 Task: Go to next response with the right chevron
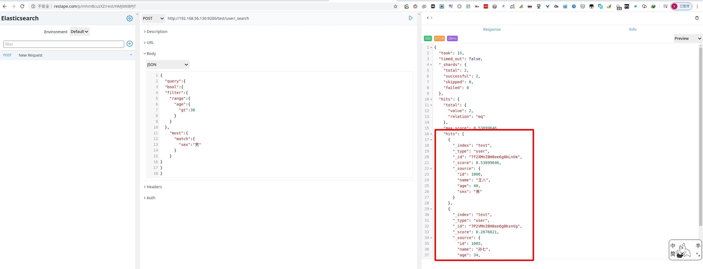coord(432,18)
